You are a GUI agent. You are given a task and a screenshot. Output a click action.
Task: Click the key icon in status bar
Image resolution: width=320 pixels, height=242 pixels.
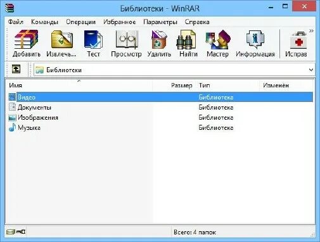21,232
